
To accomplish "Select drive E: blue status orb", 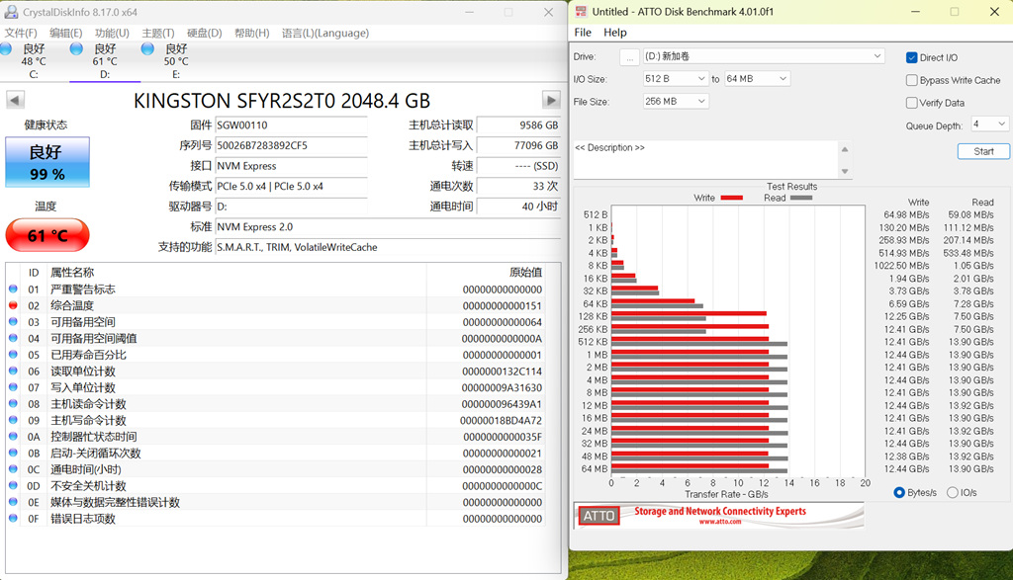I will click(147, 49).
